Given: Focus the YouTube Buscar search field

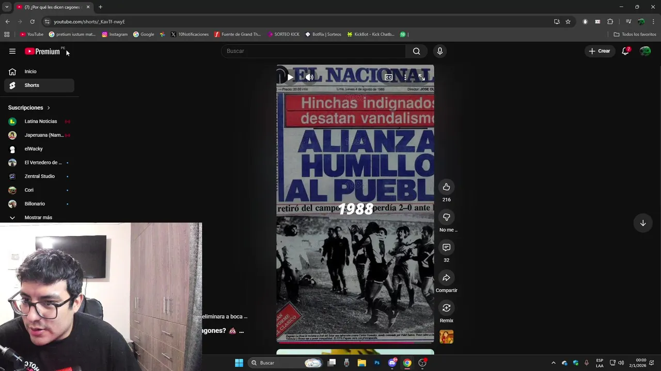Looking at the screenshot, I should coord(314,51).
